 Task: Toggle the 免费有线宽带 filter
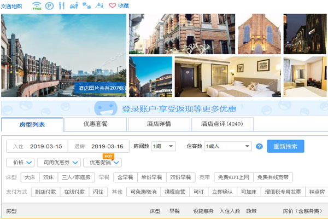pos(273,177)
